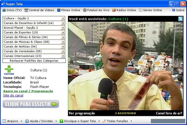187x125 pixels.
Task: Click the CLIQUE PARA ASSISTIR button
Action: [31, 104]
